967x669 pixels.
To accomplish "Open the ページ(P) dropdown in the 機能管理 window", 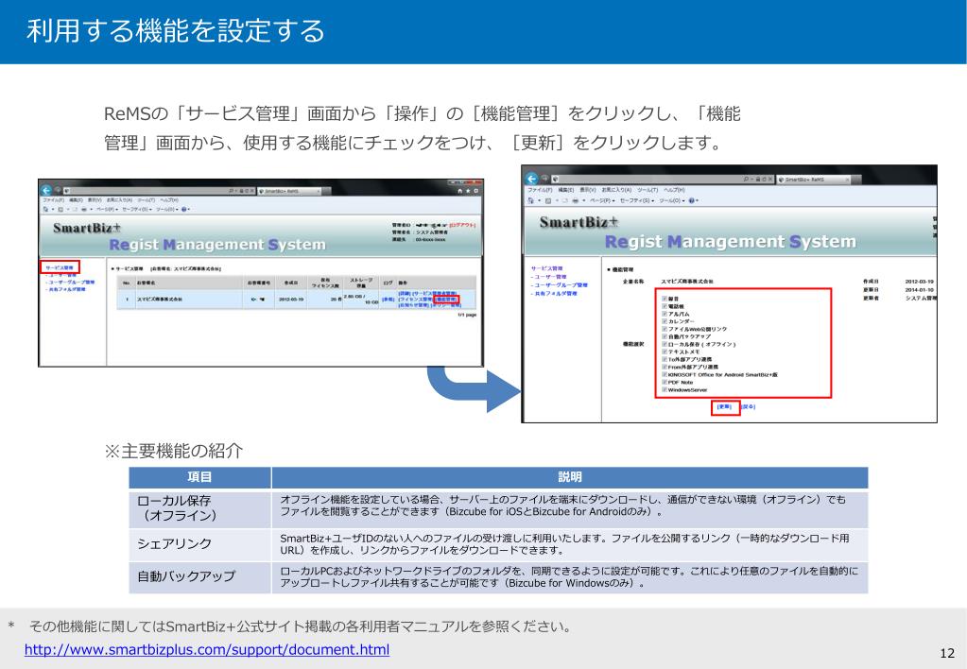I will pos(602,200).
